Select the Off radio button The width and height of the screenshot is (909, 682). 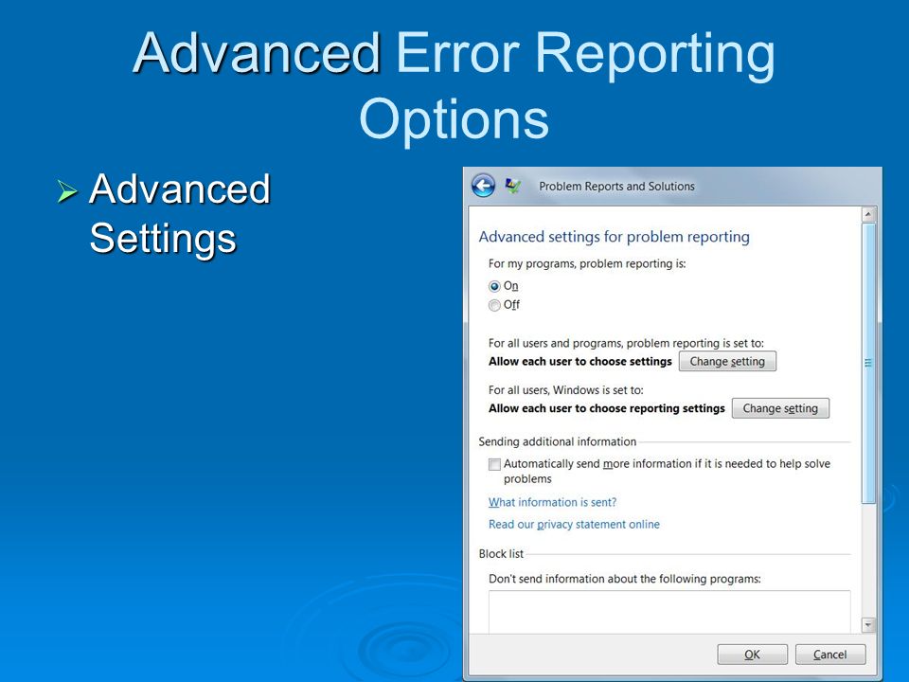click(494, 305)
